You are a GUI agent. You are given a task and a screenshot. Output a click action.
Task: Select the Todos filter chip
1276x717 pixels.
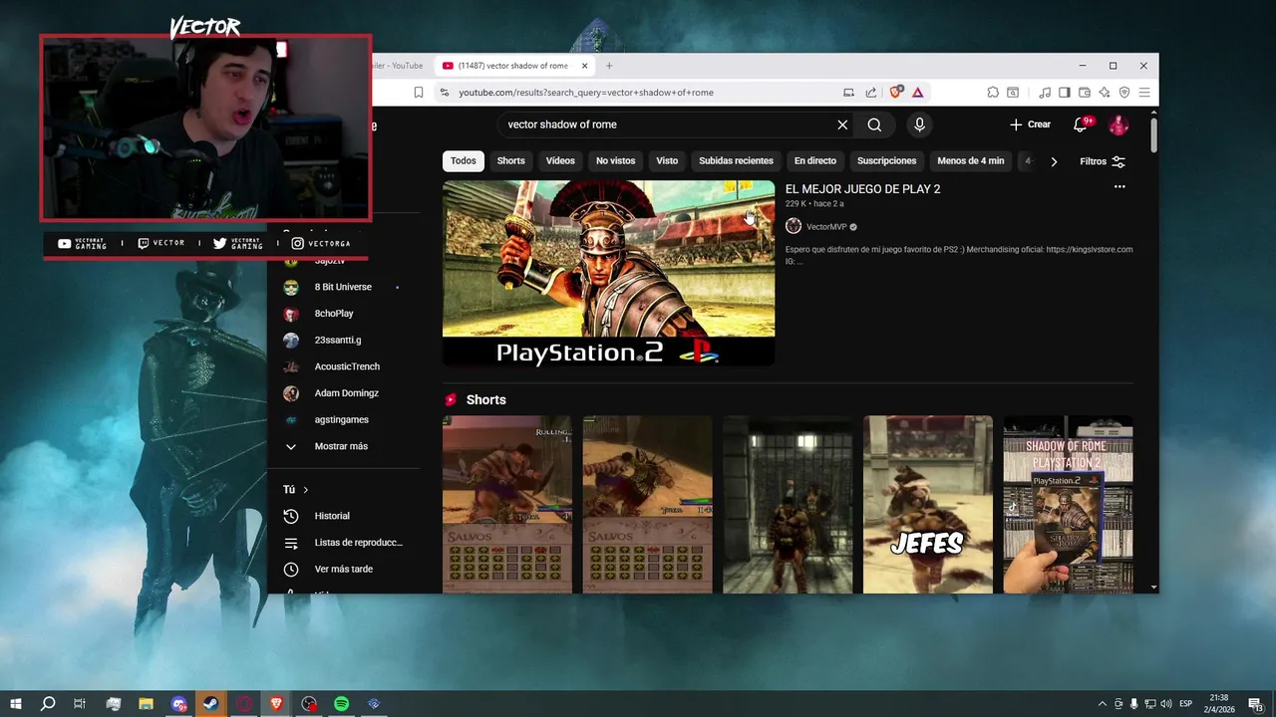[x=463, y=160]
